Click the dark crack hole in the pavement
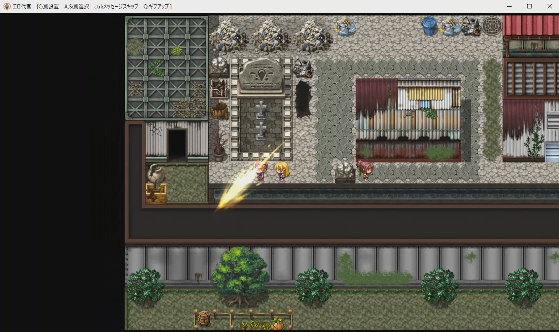 304,99
